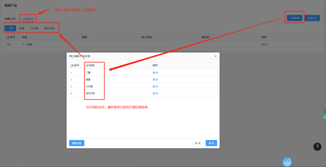Screen dimensions: 326x167
Task: Click the edit icon beside 序号 in dialog
Action: 72,66
